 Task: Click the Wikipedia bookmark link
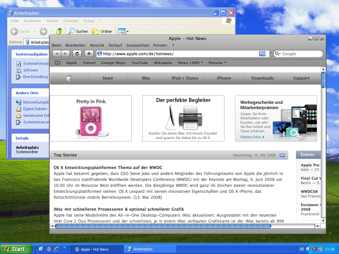[x=163, y=63]
